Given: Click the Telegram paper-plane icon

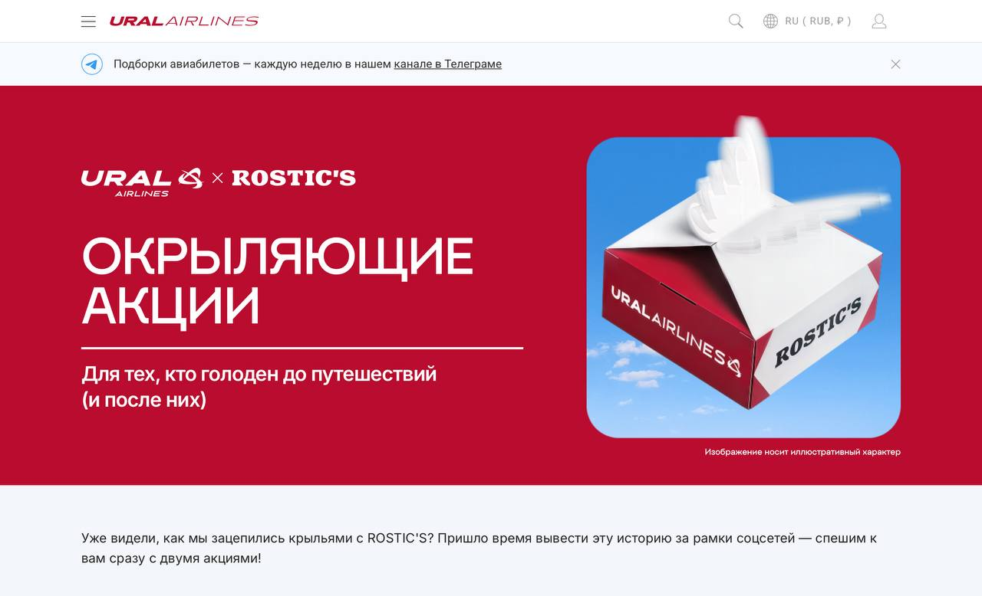Looking at the screenshot, I should [x=92, y=64].
